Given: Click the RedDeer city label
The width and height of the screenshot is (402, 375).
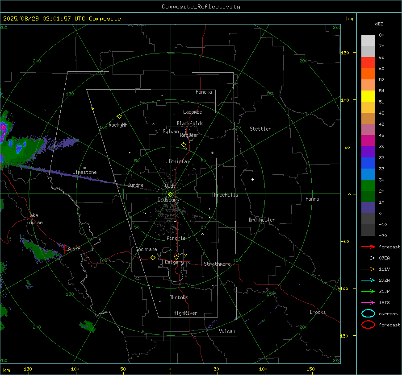Looking at the screenshot, I should coord(189,135).
